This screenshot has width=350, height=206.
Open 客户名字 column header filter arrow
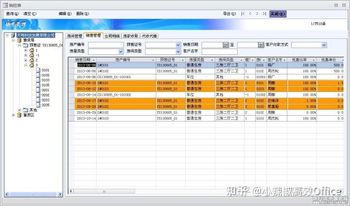pyautogui.click(x=284, y=60)
